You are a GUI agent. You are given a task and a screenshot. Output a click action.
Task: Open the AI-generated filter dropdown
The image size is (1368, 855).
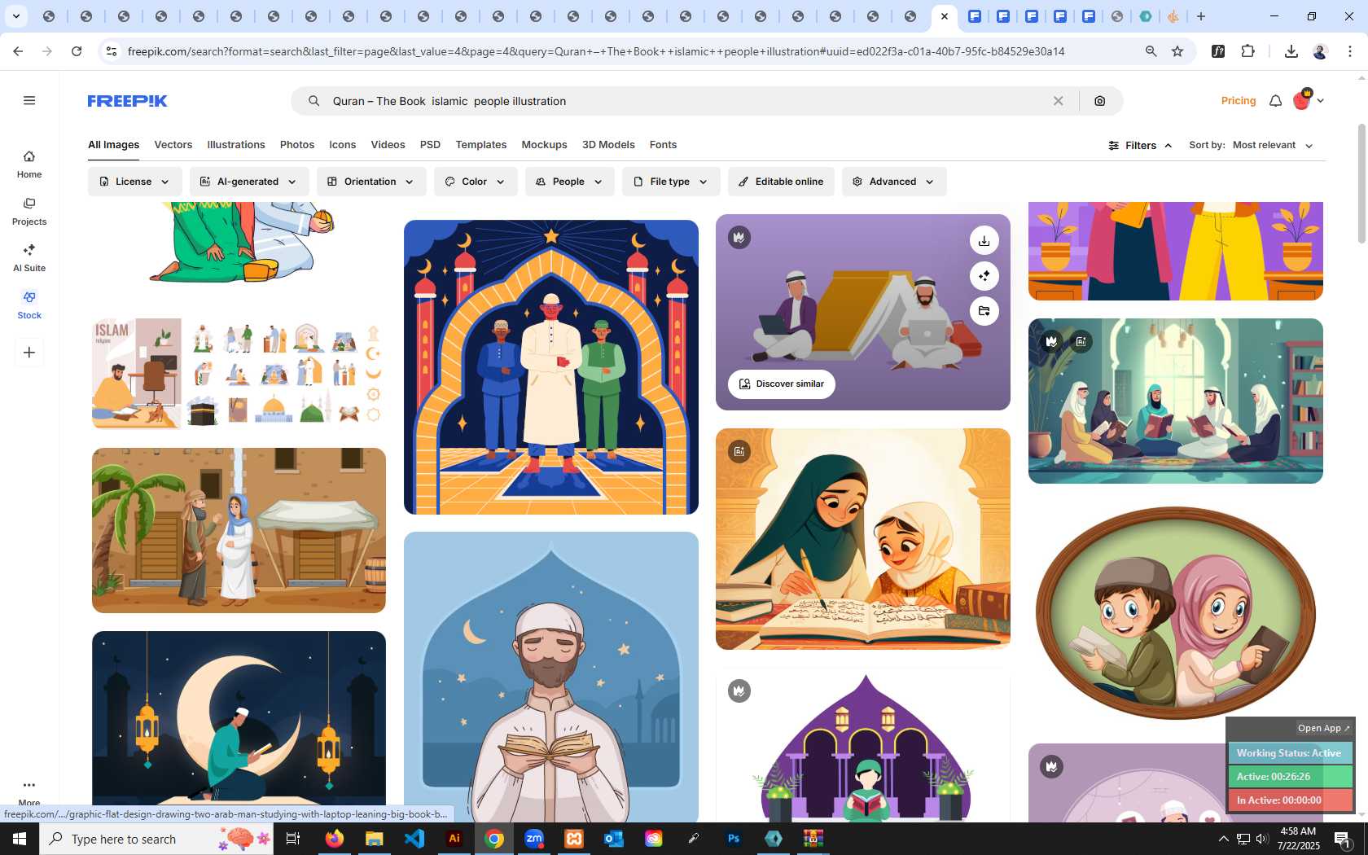pos(249,182)
